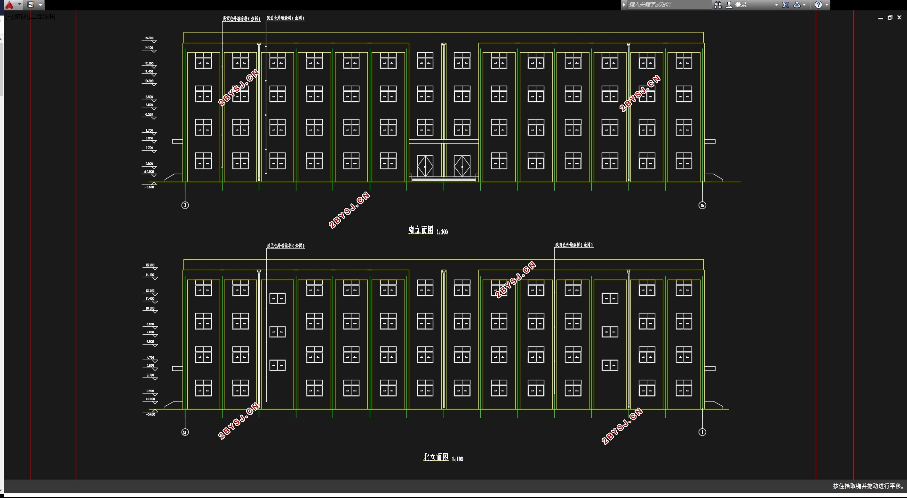Click the Save As quick access icon
Screen dimensions: 907x498
click(31, 5)
